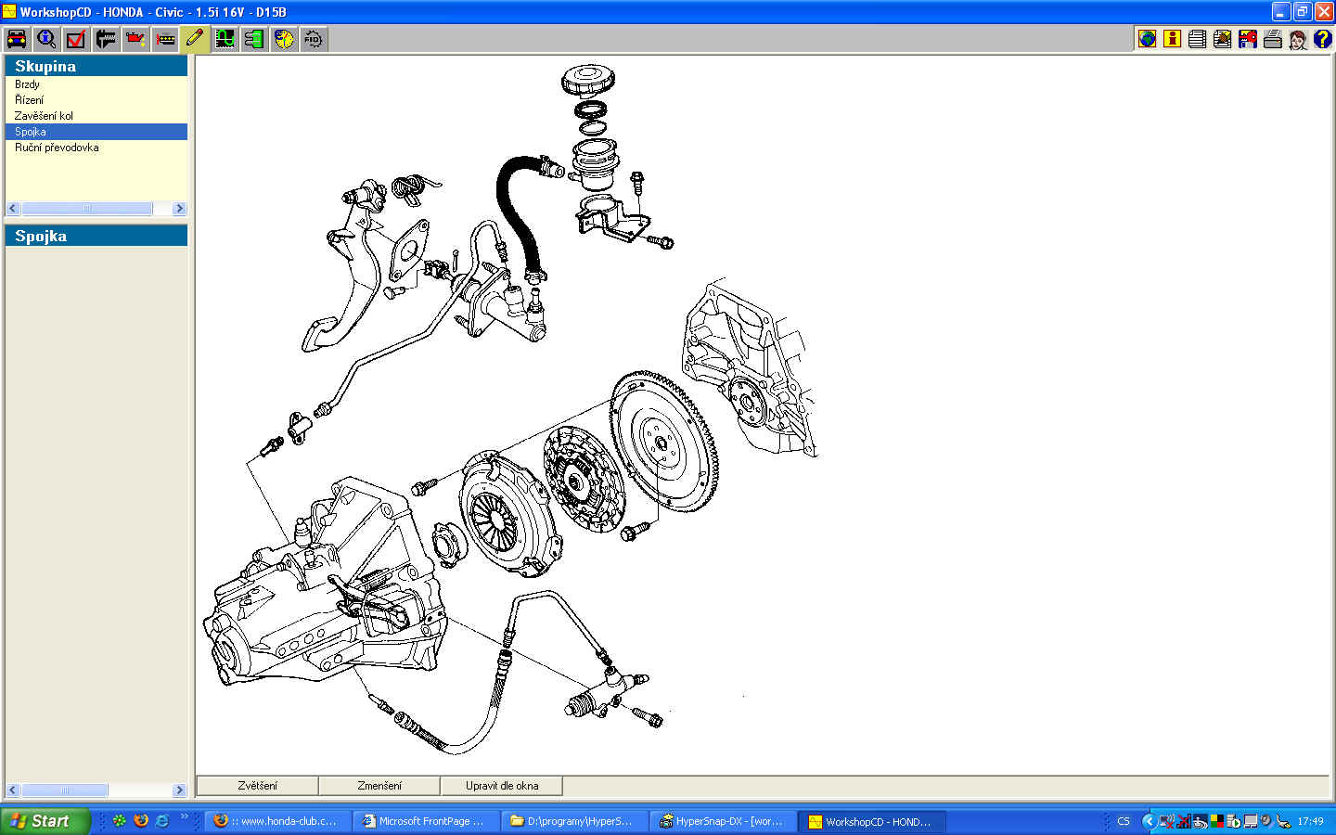
Task: Select Ruční převodovka group
Action: (x=57, y=148)
